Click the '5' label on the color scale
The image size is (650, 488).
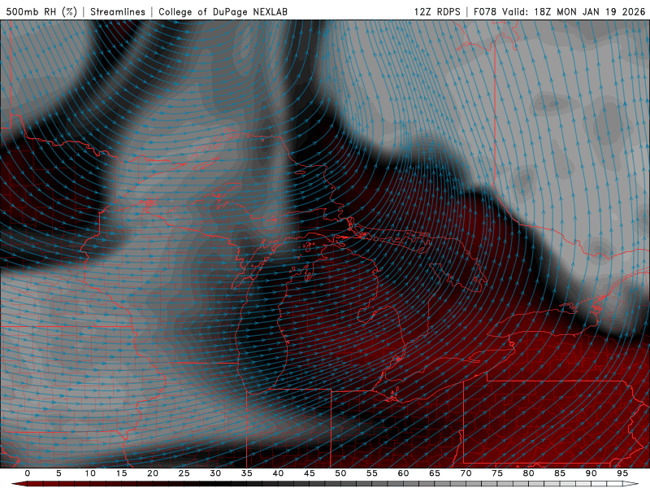pos(58,473)
